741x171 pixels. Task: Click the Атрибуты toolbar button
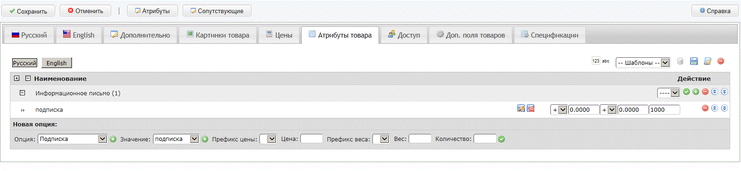pyautogui.click(x=152, y=11)
